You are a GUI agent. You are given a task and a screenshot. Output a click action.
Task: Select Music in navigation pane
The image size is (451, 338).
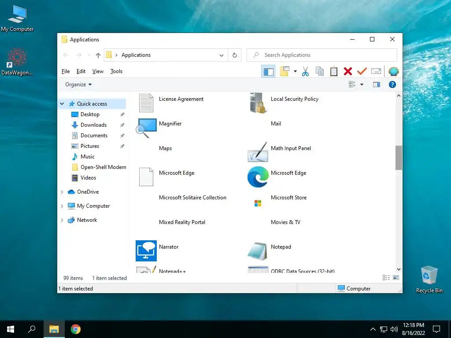point(88,157)
